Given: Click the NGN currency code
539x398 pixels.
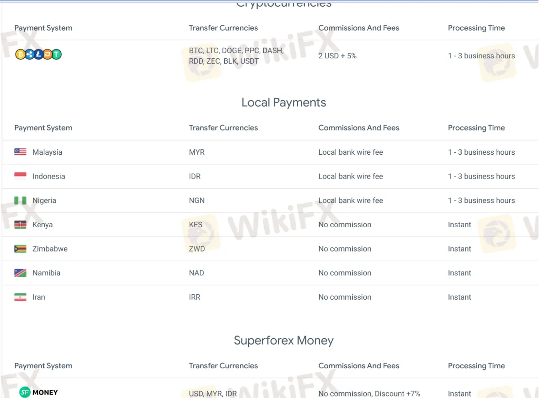Looking at the screenshot, I should [197, 200].
